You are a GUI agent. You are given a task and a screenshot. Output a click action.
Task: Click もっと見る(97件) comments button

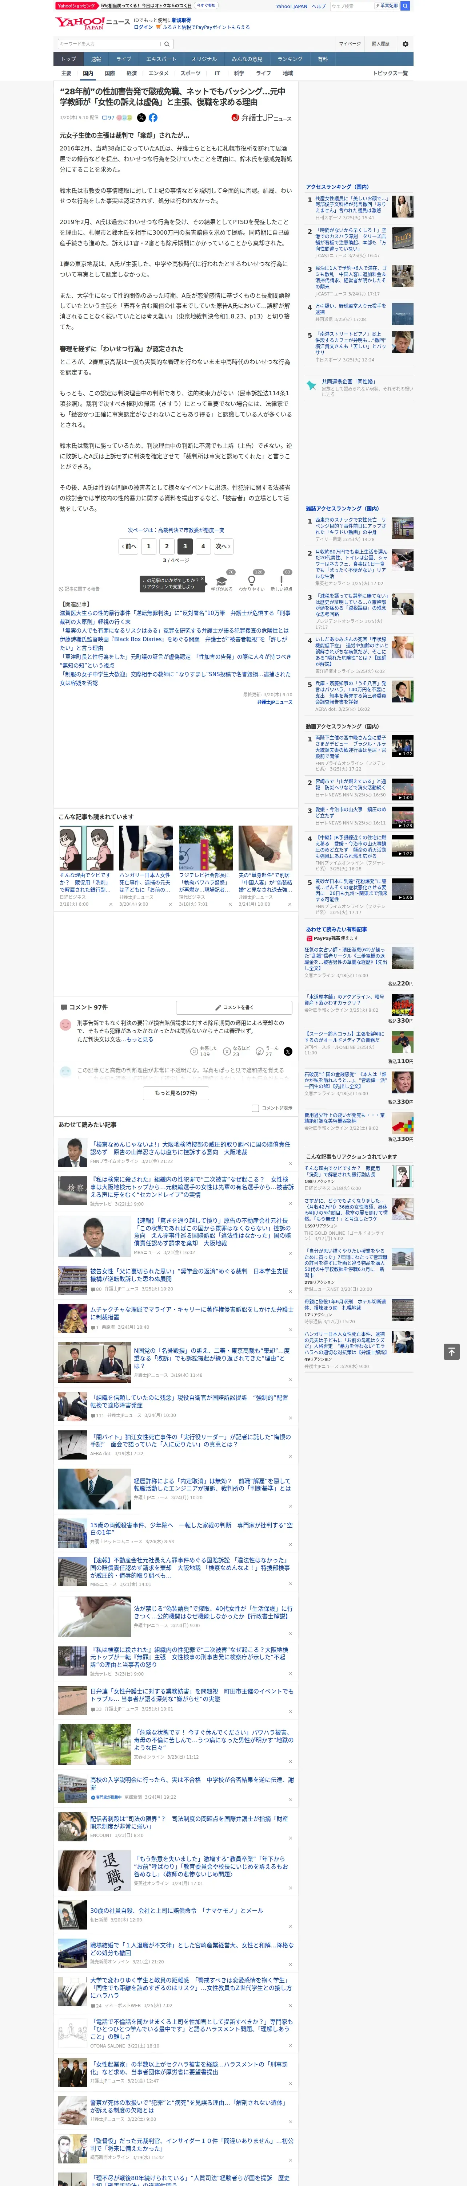(176, 1093)
